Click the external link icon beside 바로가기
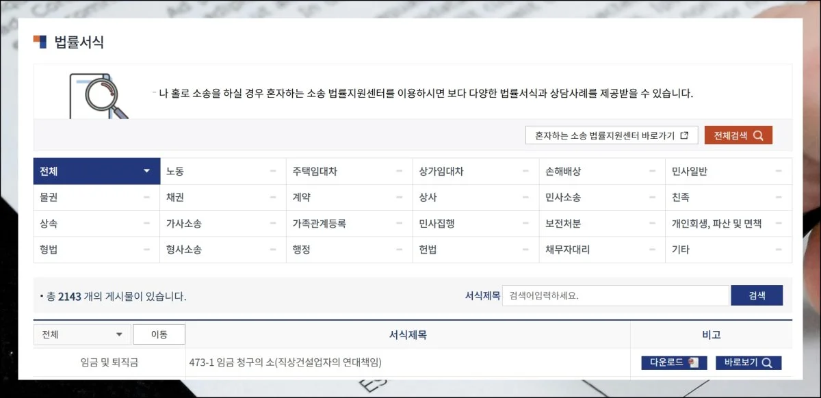The image size is (821, 398). (684, 135)
